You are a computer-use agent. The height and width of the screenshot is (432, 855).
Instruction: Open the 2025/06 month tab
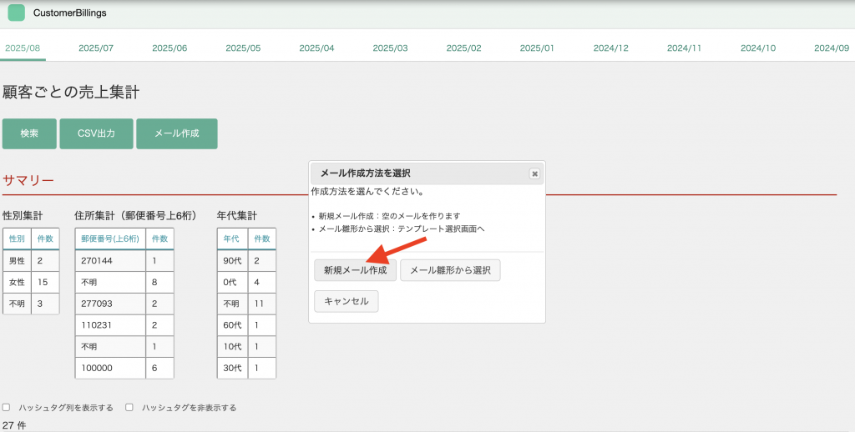(x=169, y=48)
